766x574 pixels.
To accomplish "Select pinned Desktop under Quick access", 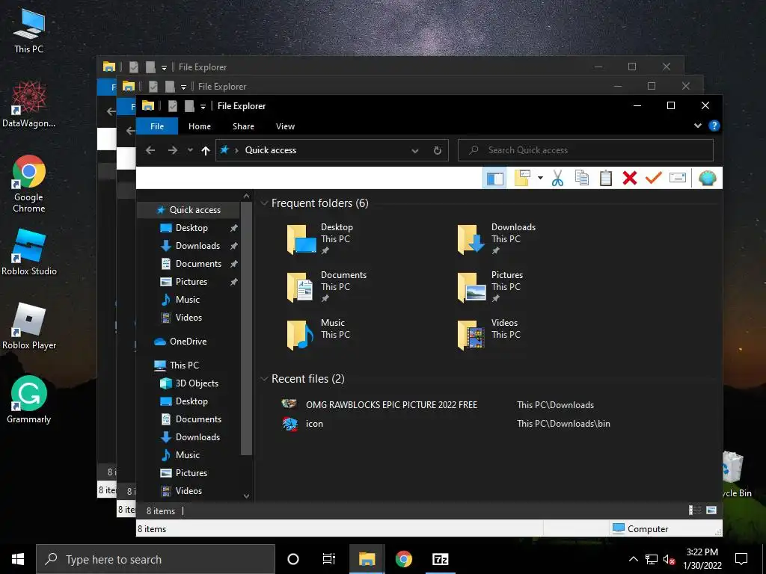I will click(x=191, y=228).
